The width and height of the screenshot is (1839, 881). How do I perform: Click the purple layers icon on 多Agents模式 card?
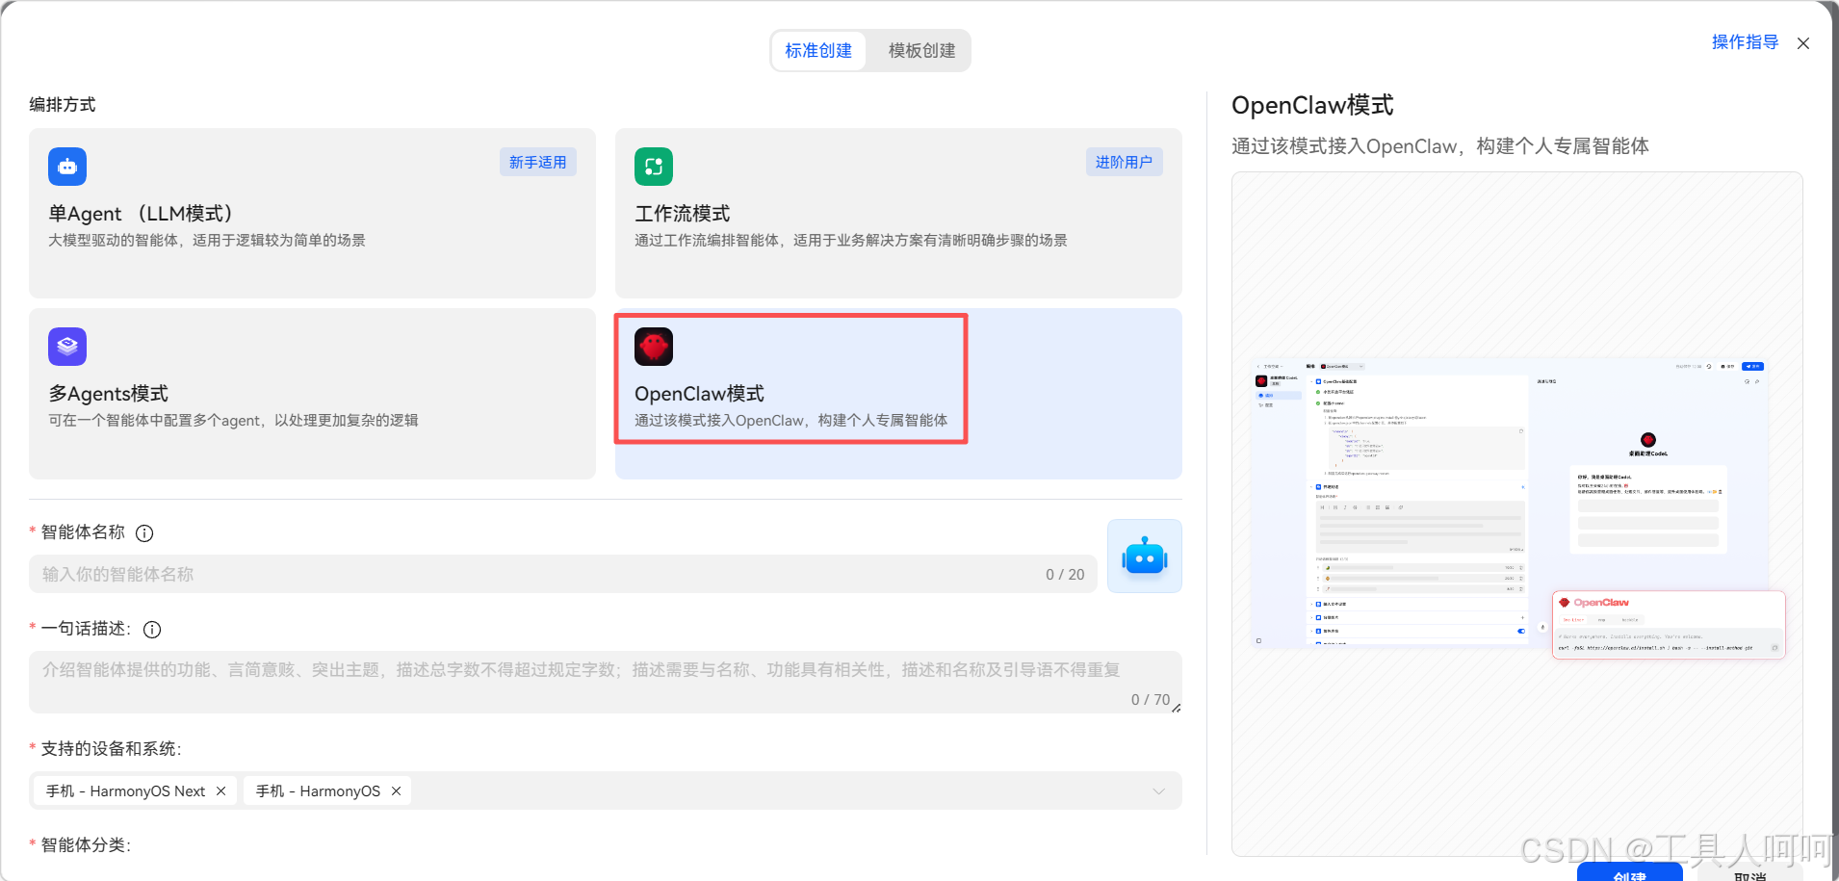pyautogui.click(x=66, y=346)
